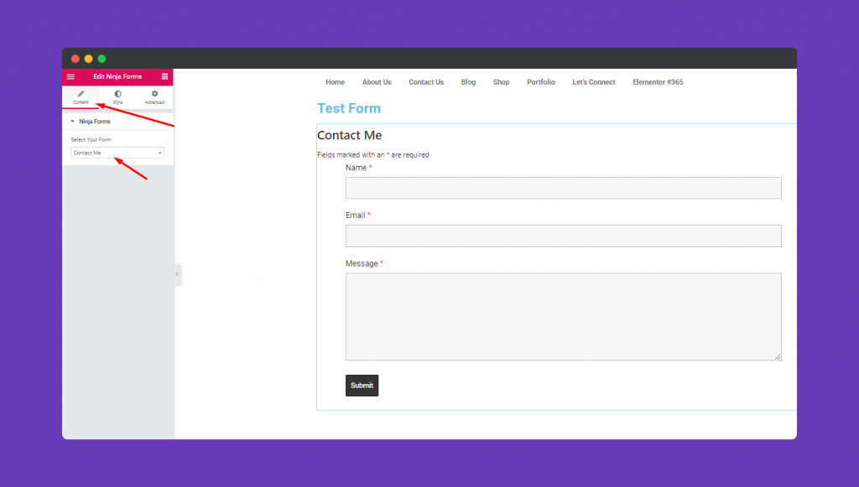859x487 pixels.
Task: Visit the Blog menu item
Action: (x=468, y=81)
